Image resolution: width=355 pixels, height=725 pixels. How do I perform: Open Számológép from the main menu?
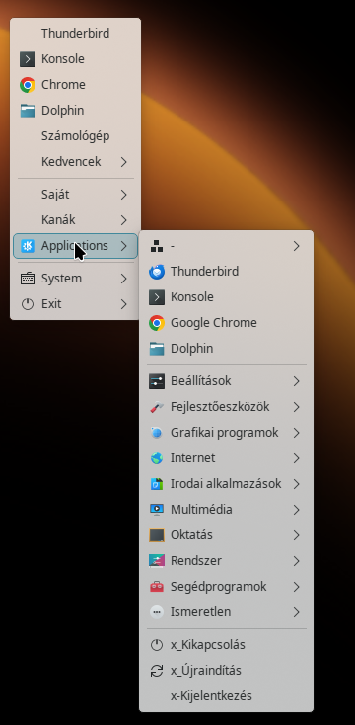coord(75,136)
